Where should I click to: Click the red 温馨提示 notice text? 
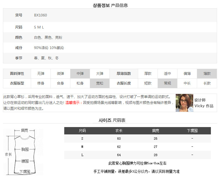[74, 103]
